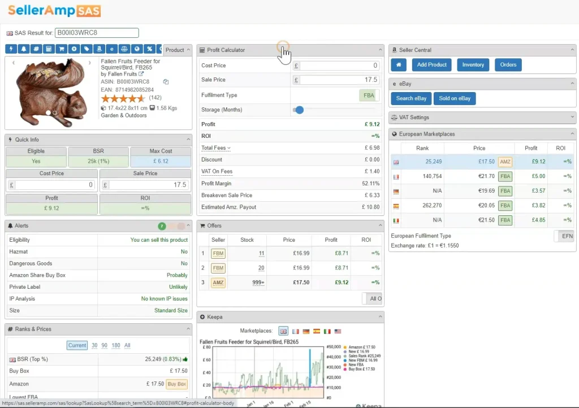Select the Italy flag in Keepa marketplaces
579x408 pixels.
coord(327,331)
